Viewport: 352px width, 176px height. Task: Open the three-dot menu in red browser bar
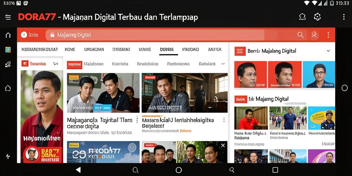tap(328, 35)
